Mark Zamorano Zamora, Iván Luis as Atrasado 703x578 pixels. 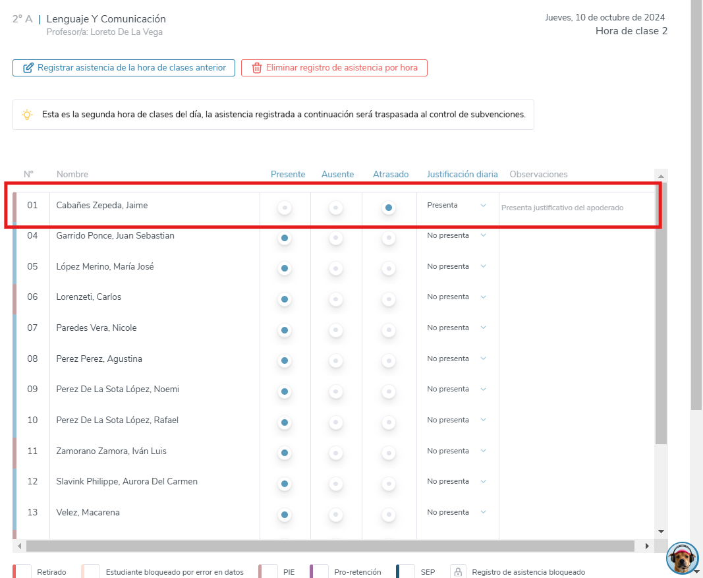pyautogui.click(x=389, y=453)
